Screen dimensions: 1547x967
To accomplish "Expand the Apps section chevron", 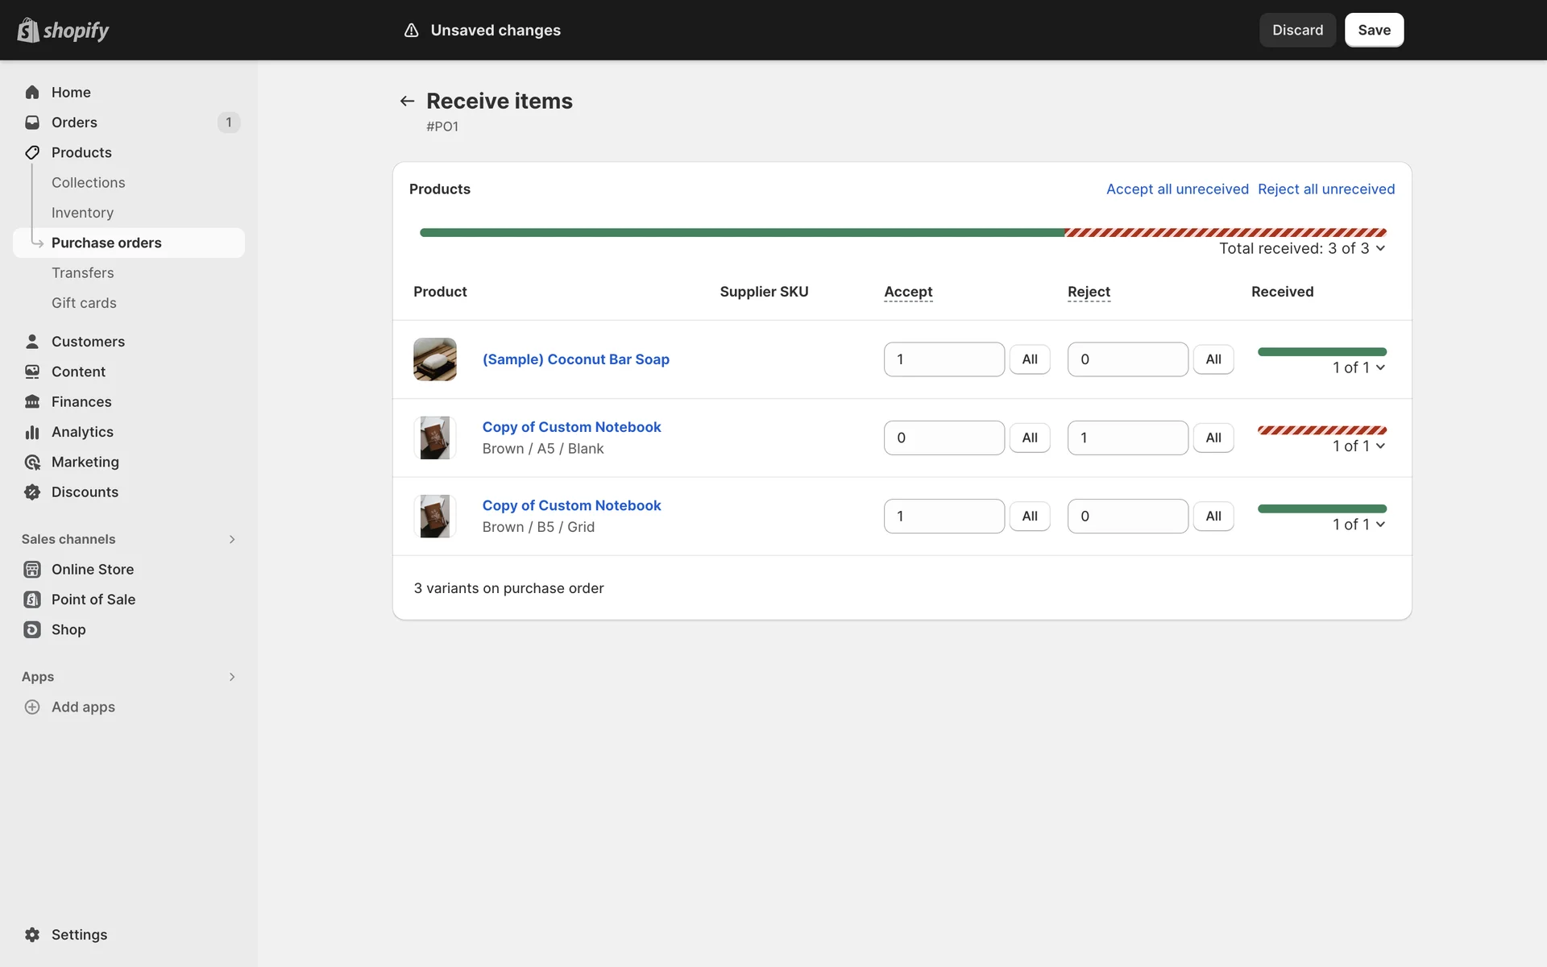I will pos(232,677).
